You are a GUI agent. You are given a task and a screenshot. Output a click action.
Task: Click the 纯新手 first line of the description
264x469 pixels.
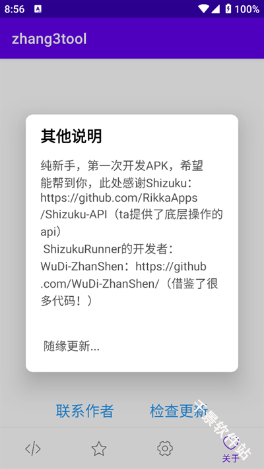point(122,165)
